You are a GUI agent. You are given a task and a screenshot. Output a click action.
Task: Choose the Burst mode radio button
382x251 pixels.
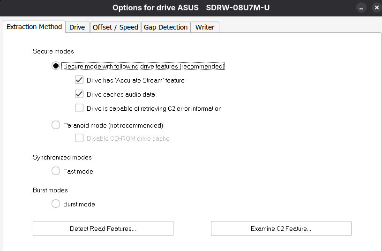pos(56,204)
